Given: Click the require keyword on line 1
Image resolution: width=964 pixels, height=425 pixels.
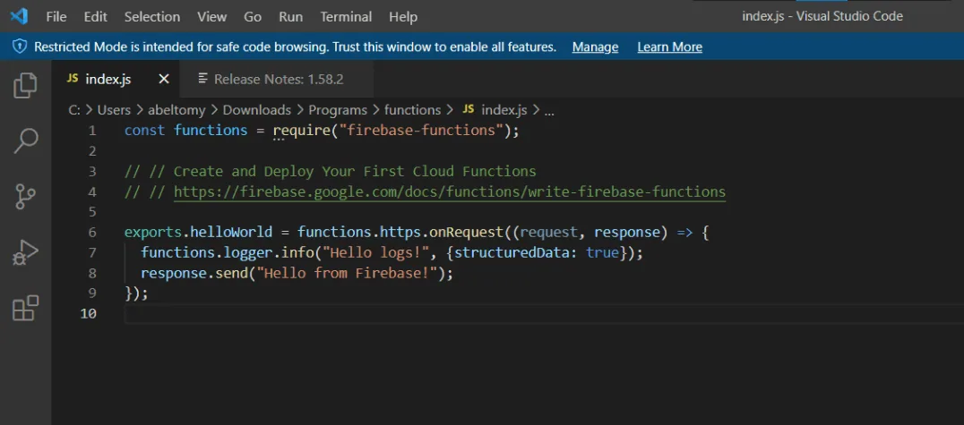Looking at the screenshot, I should point(302,131).
